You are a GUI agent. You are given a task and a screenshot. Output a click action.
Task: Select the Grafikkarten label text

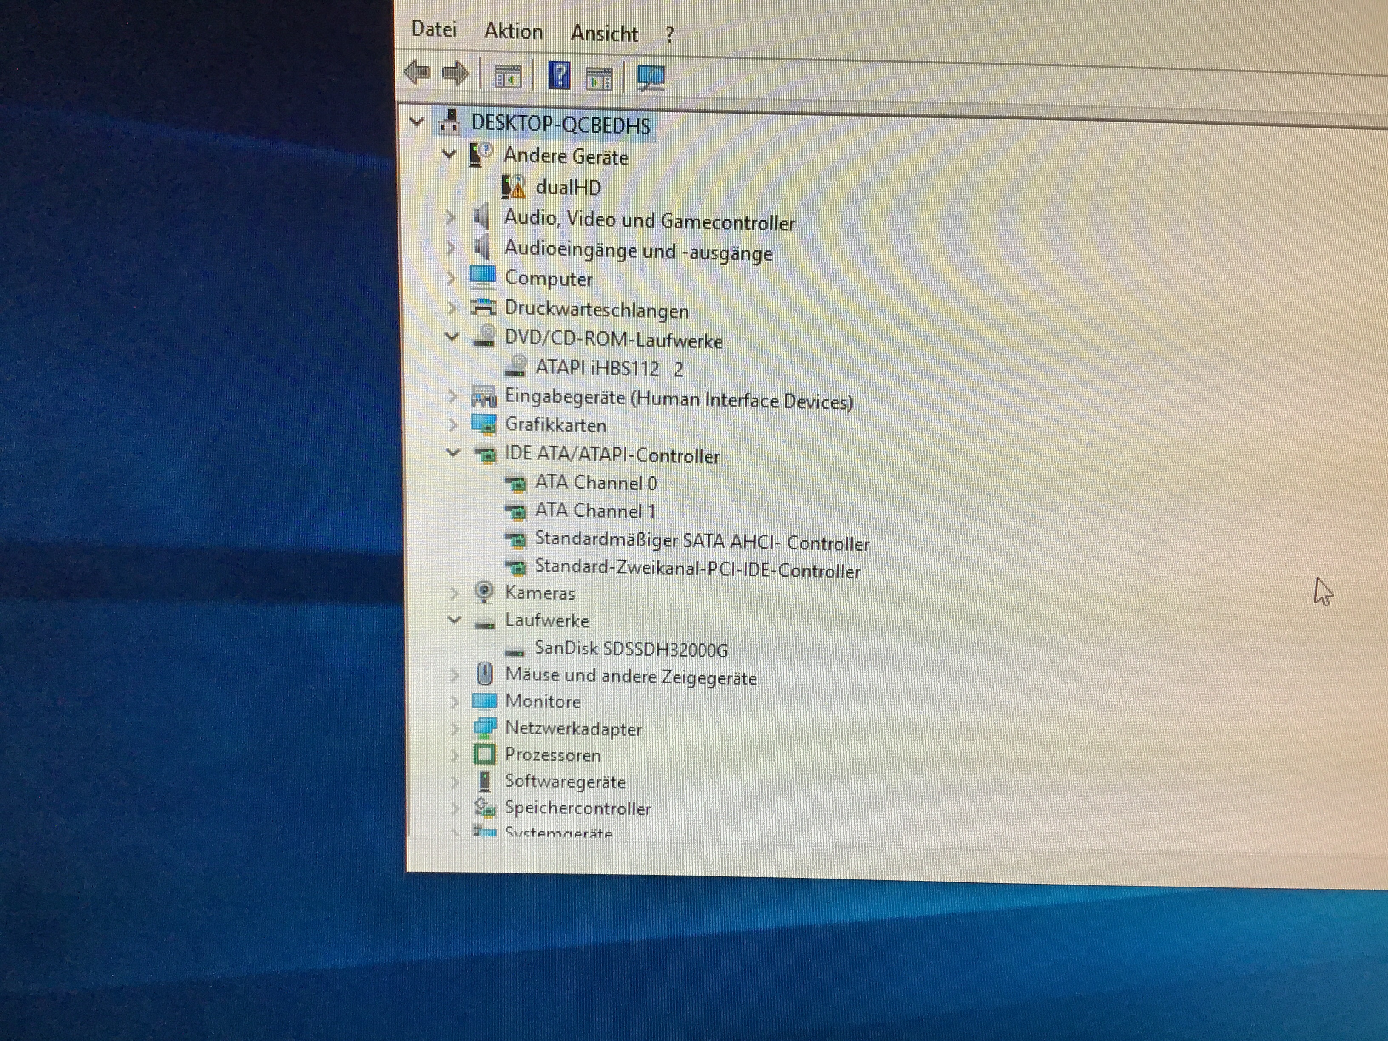(556, 425)
